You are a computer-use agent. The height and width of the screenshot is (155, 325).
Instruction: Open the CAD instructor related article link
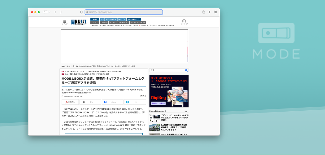pyautogui.click(x=93, y=71)
